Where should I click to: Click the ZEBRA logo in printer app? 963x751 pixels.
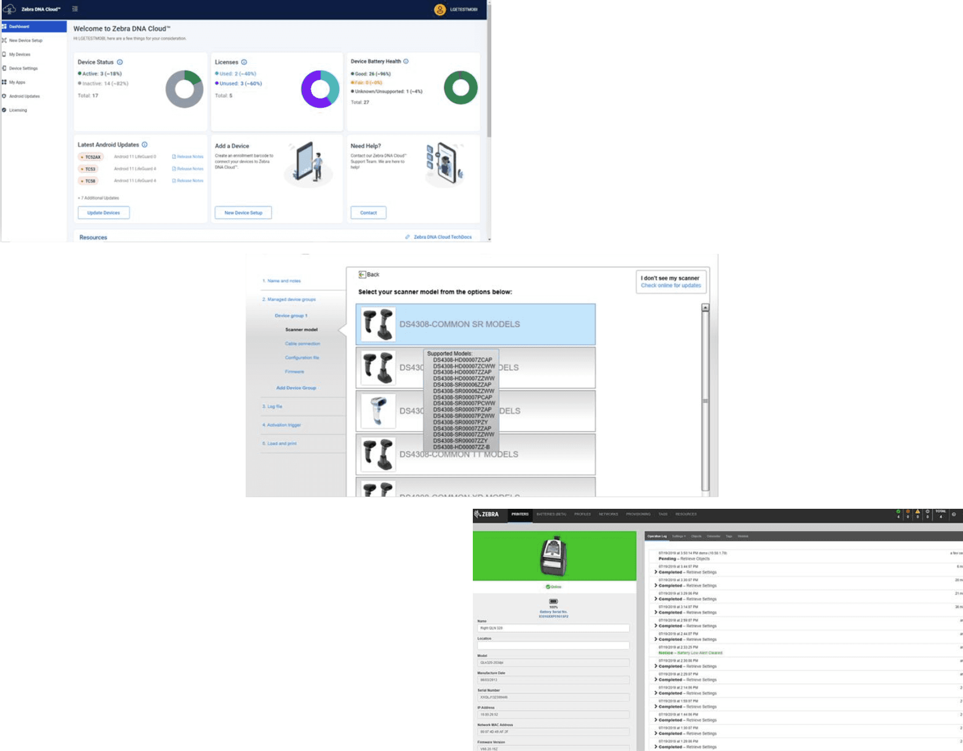(486, 514)
